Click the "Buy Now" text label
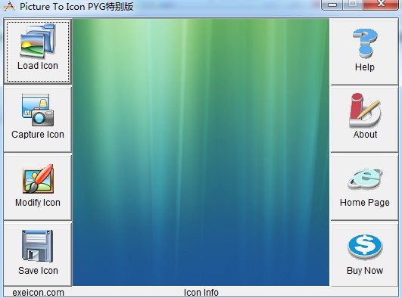Screen dimensions: 402x298 365,271
